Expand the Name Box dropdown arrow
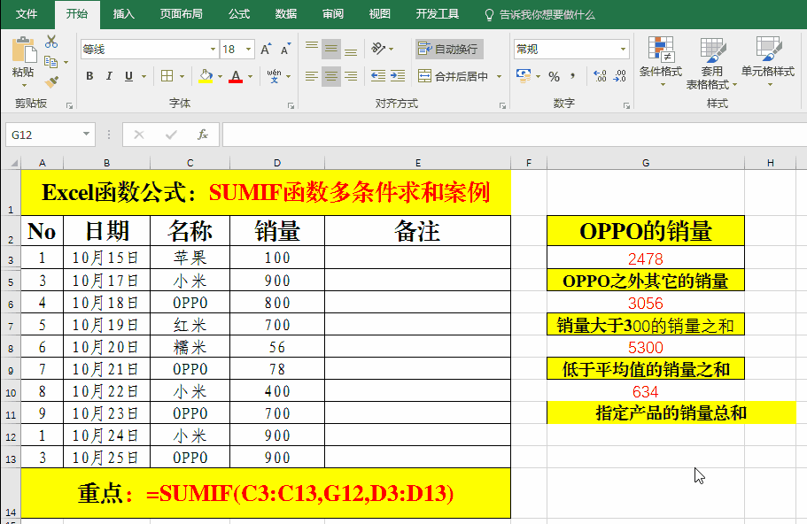807x524 pixels. pos(86,135)
